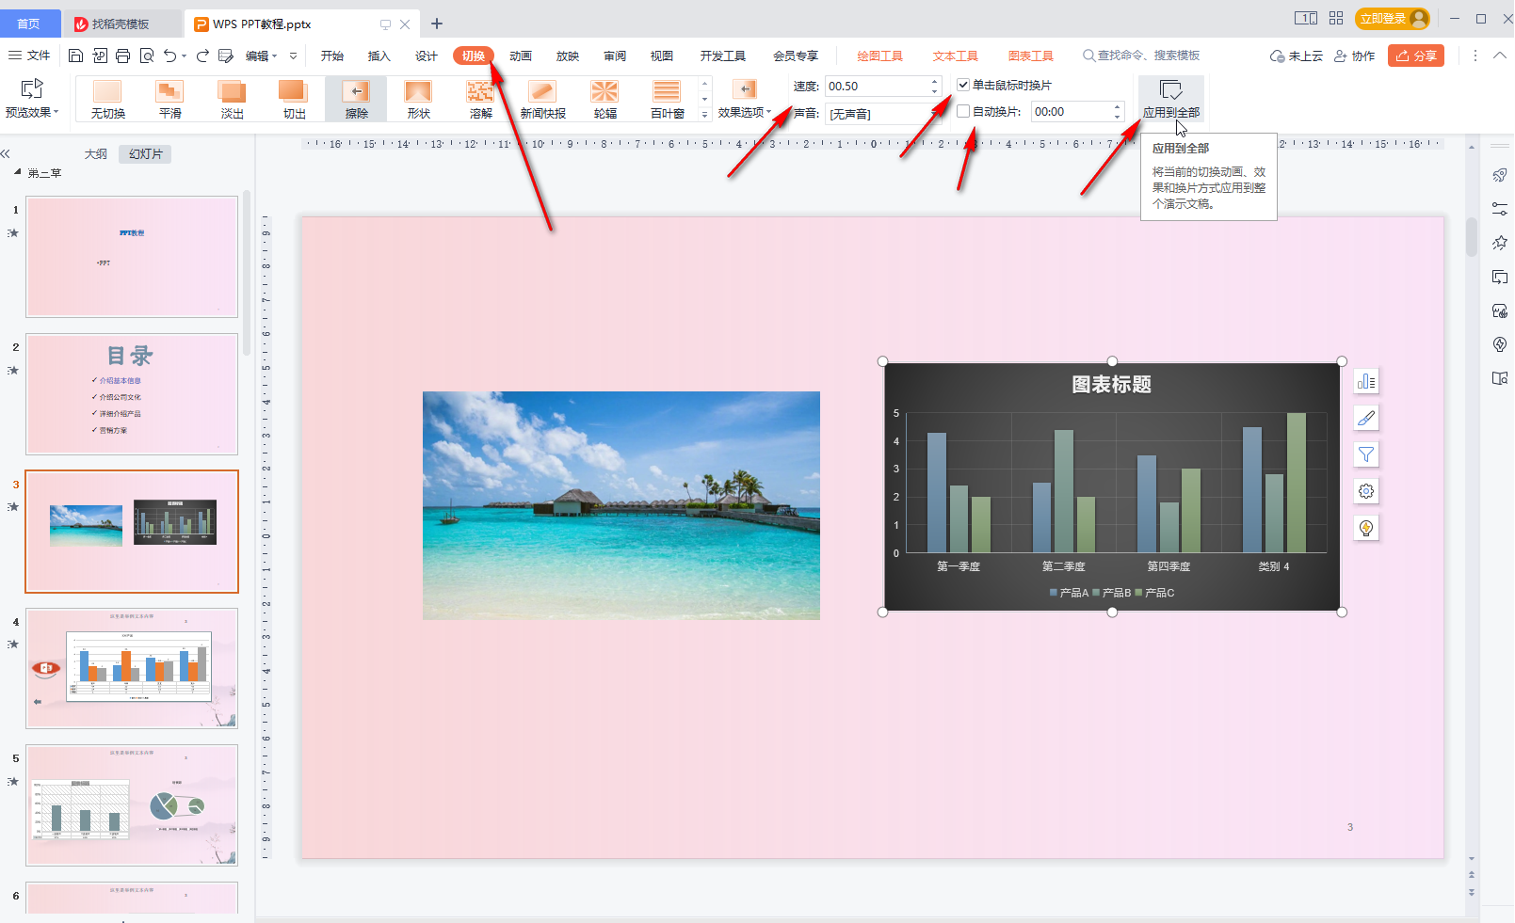Screen dimensions: 1515x923
Task: Click the 应用到全部 apply-to-all icon
Action: coord(1170,91)
